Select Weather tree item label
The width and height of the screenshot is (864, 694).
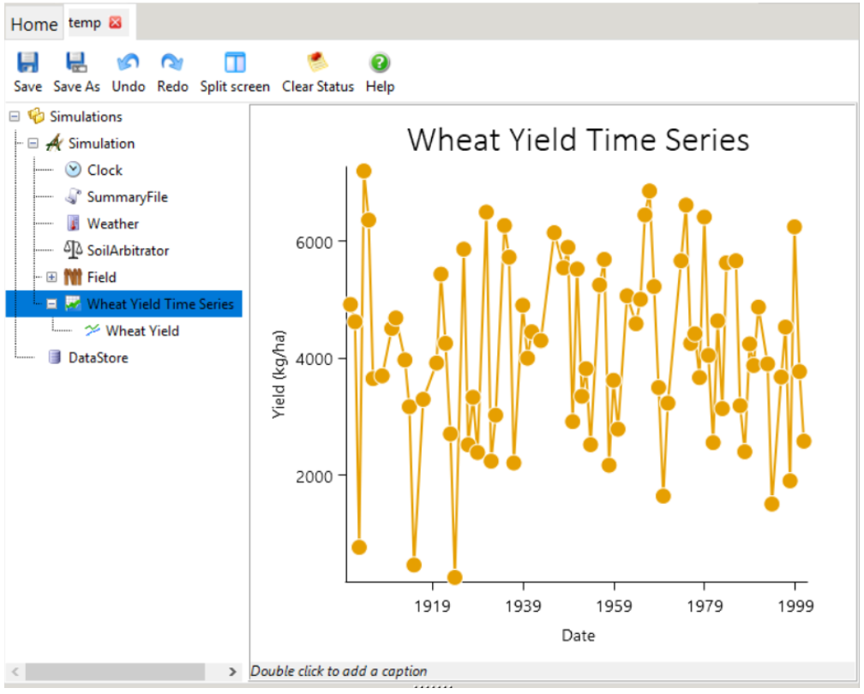[x=113, y=224]
